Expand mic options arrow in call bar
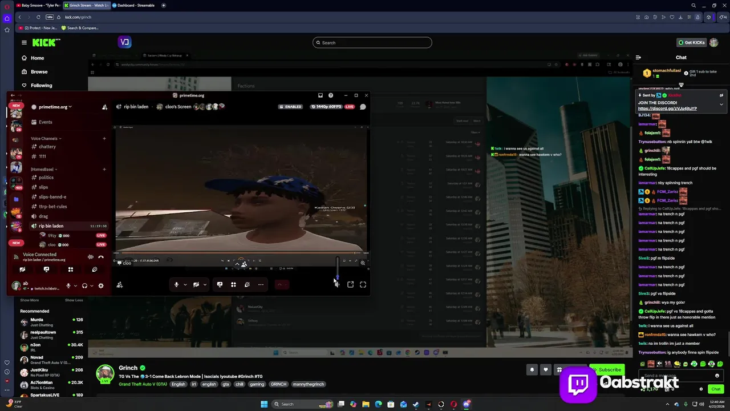This screenshot has width=730, height=411. pos(185,284)
